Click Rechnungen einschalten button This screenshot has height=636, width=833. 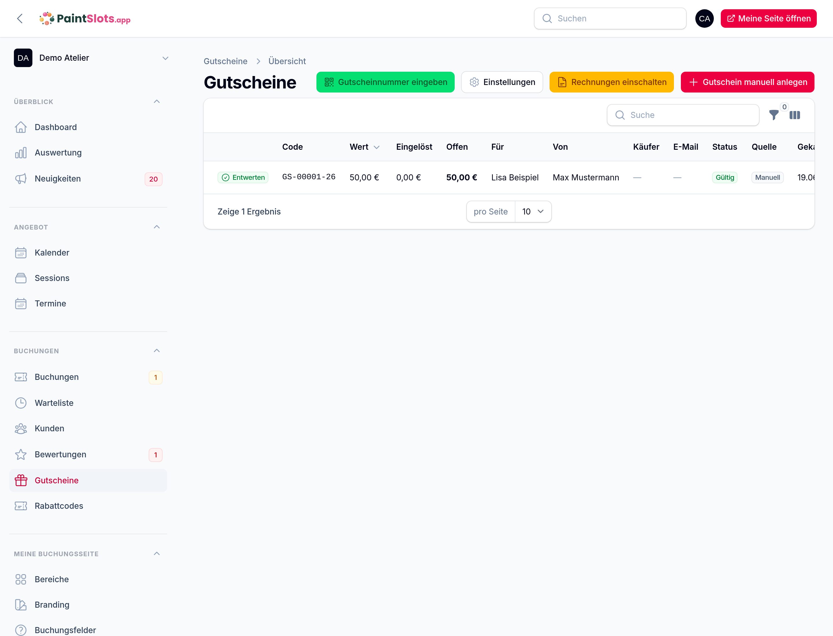coord(611,82)
